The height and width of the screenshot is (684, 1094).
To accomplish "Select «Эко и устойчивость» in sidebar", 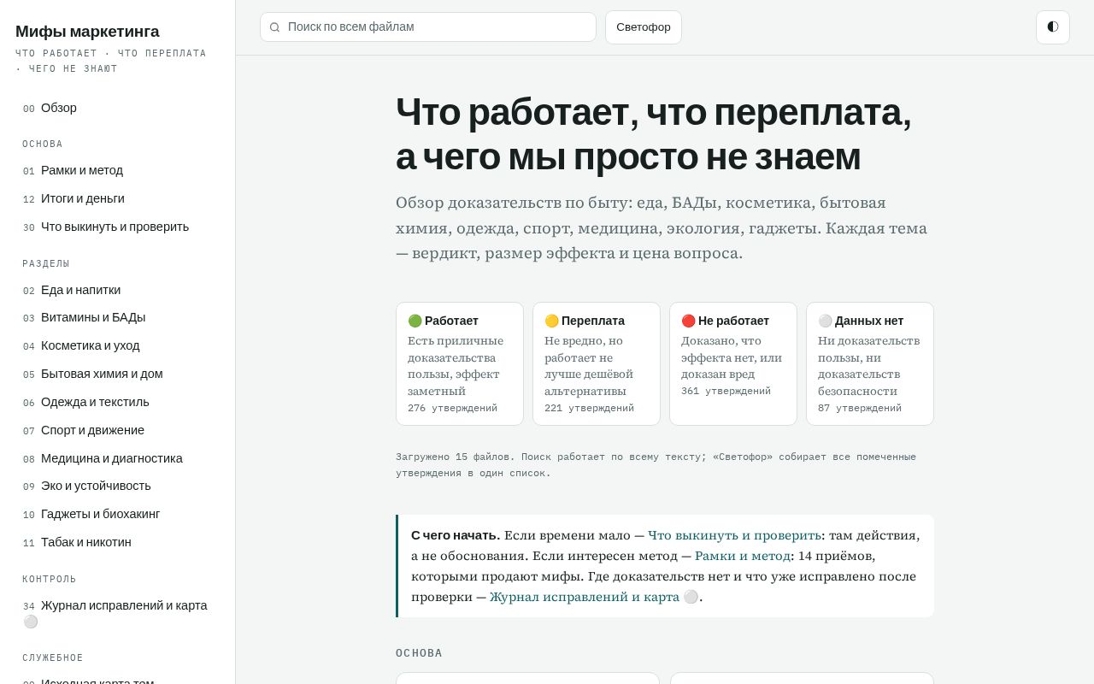I will (x=117, y=486).
